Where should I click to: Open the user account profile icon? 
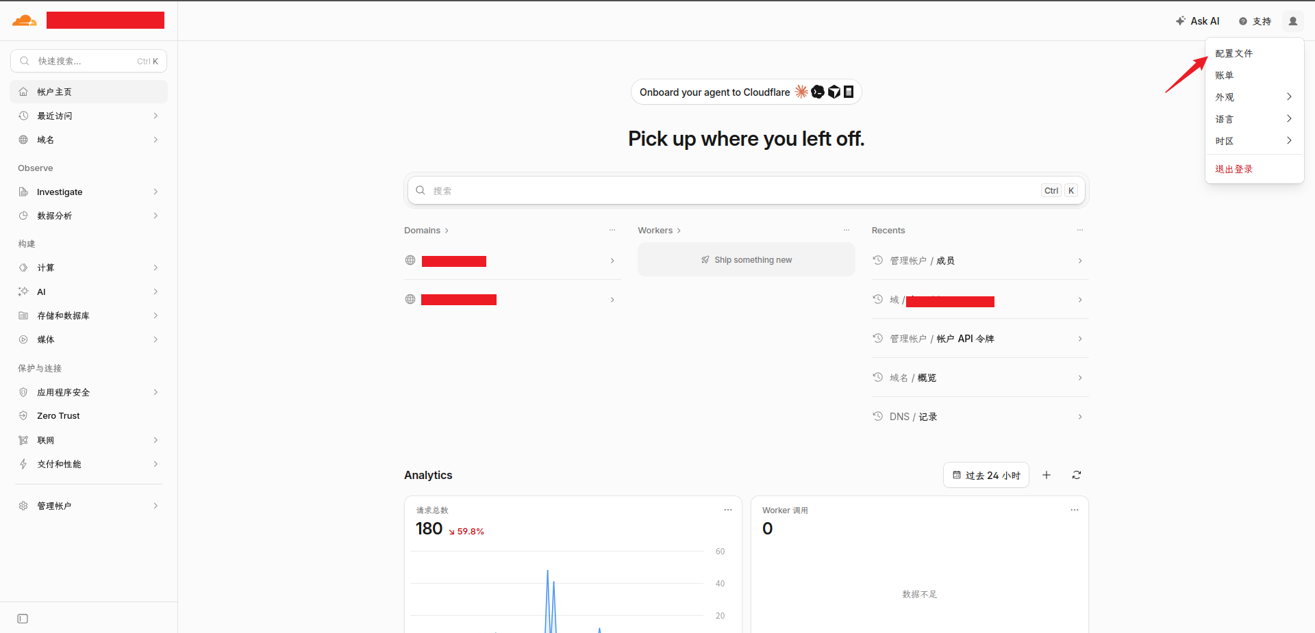(x=1293, y=21)
